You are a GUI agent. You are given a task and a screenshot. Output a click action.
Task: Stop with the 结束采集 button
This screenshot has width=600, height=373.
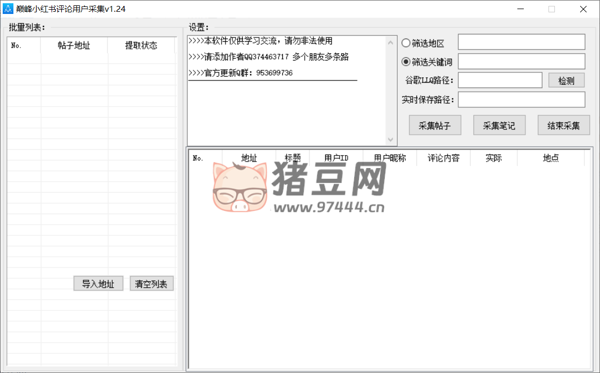pyautogui.click(x=564, y=125)
